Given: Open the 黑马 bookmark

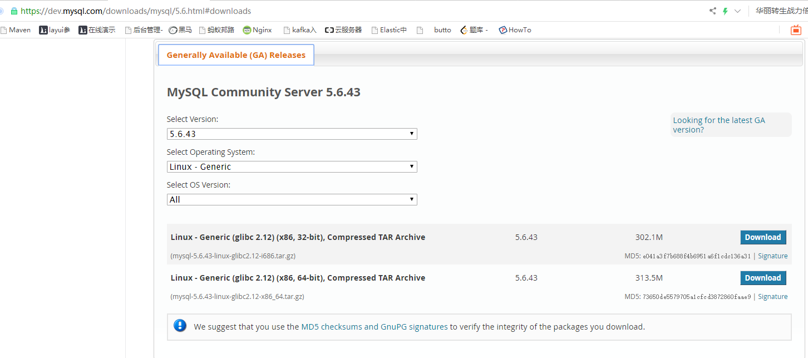Looking at the screenshot, I should [180, 30].
